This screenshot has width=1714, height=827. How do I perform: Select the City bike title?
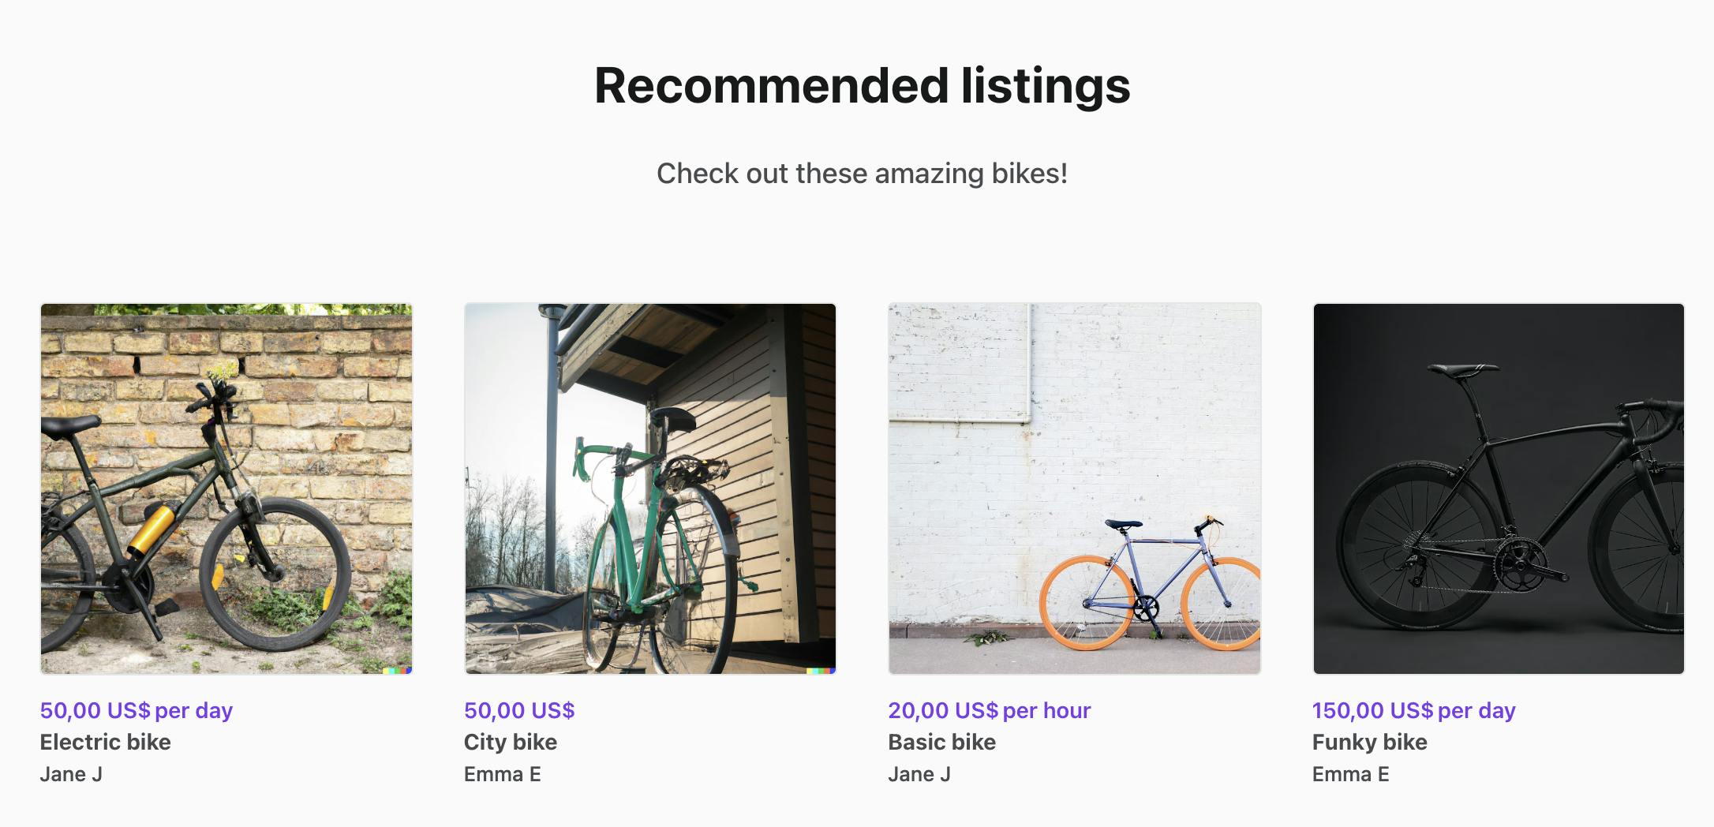click(510, 742)
